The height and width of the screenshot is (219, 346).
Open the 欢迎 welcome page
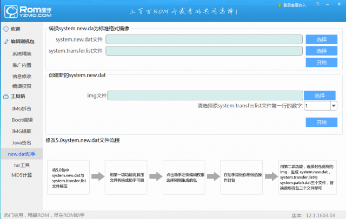click(x=15, y=29)
